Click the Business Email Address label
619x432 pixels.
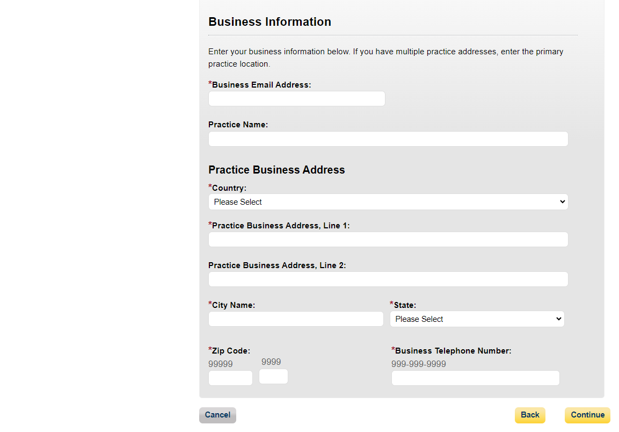261,85
